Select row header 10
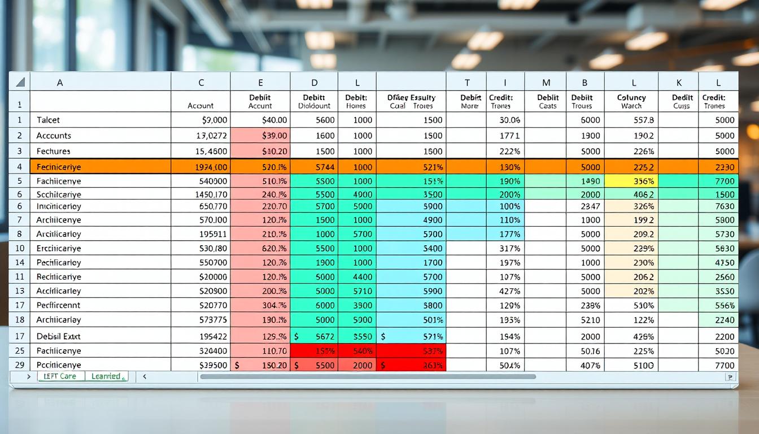This screenshot has height=434, width=759. [20, 248]
